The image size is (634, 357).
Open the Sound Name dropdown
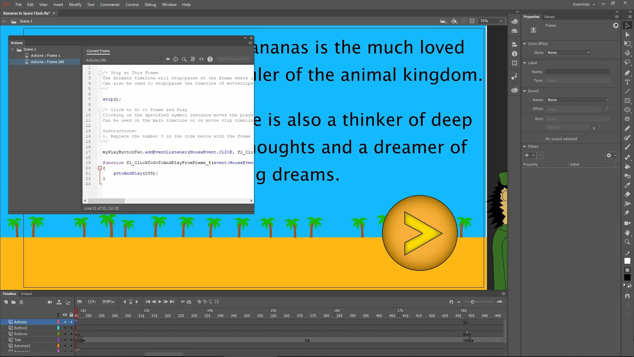tap(578, 100)
